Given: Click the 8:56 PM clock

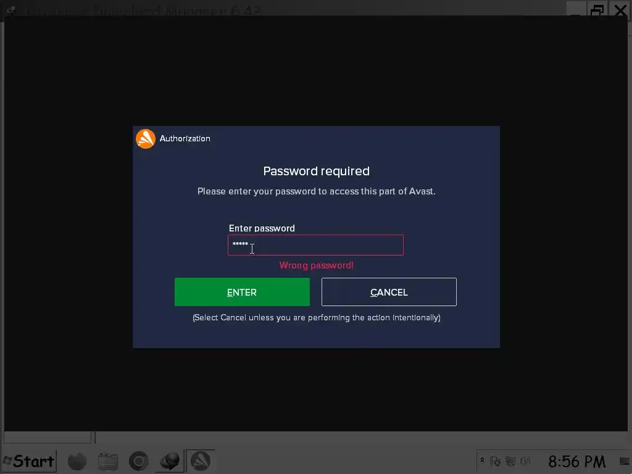Looking at the screenshot, I should click(x=577, y=461).
